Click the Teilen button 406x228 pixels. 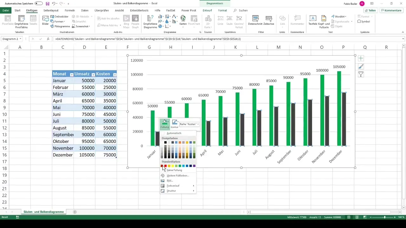(x=370, y=10)
